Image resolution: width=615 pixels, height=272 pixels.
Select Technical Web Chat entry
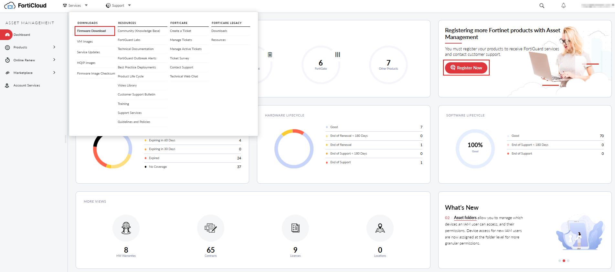pyautogui.click(x=184, y=76)
